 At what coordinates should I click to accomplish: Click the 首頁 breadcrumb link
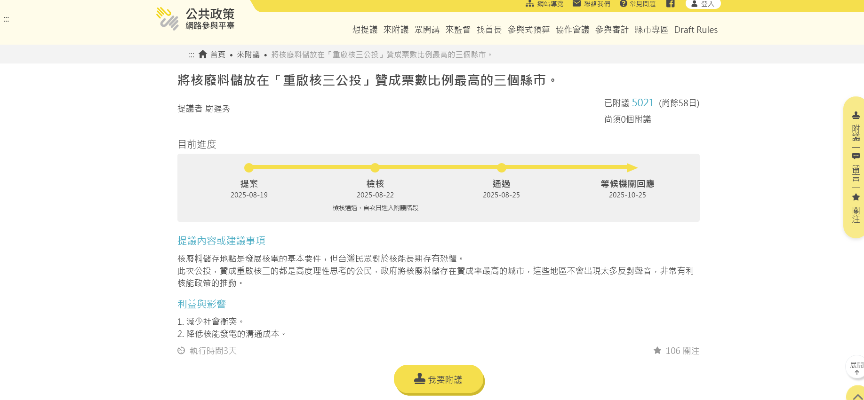[x=217, y=55]
